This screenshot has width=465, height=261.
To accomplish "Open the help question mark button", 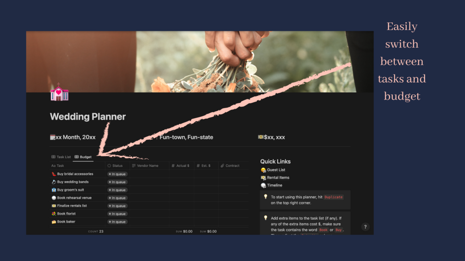I will pyautogui.click(x=366, y=227).
